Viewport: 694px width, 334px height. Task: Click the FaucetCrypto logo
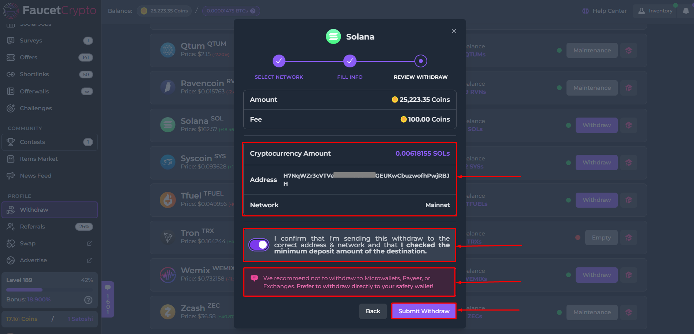49,10
